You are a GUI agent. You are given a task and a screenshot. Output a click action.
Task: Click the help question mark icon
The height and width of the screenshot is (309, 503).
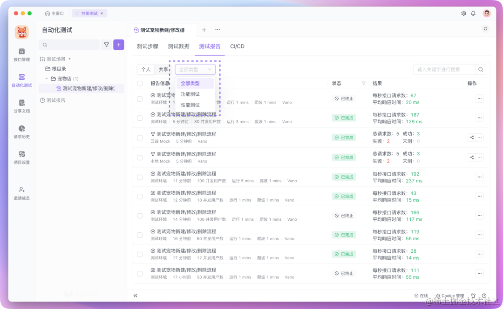[484, 296]
